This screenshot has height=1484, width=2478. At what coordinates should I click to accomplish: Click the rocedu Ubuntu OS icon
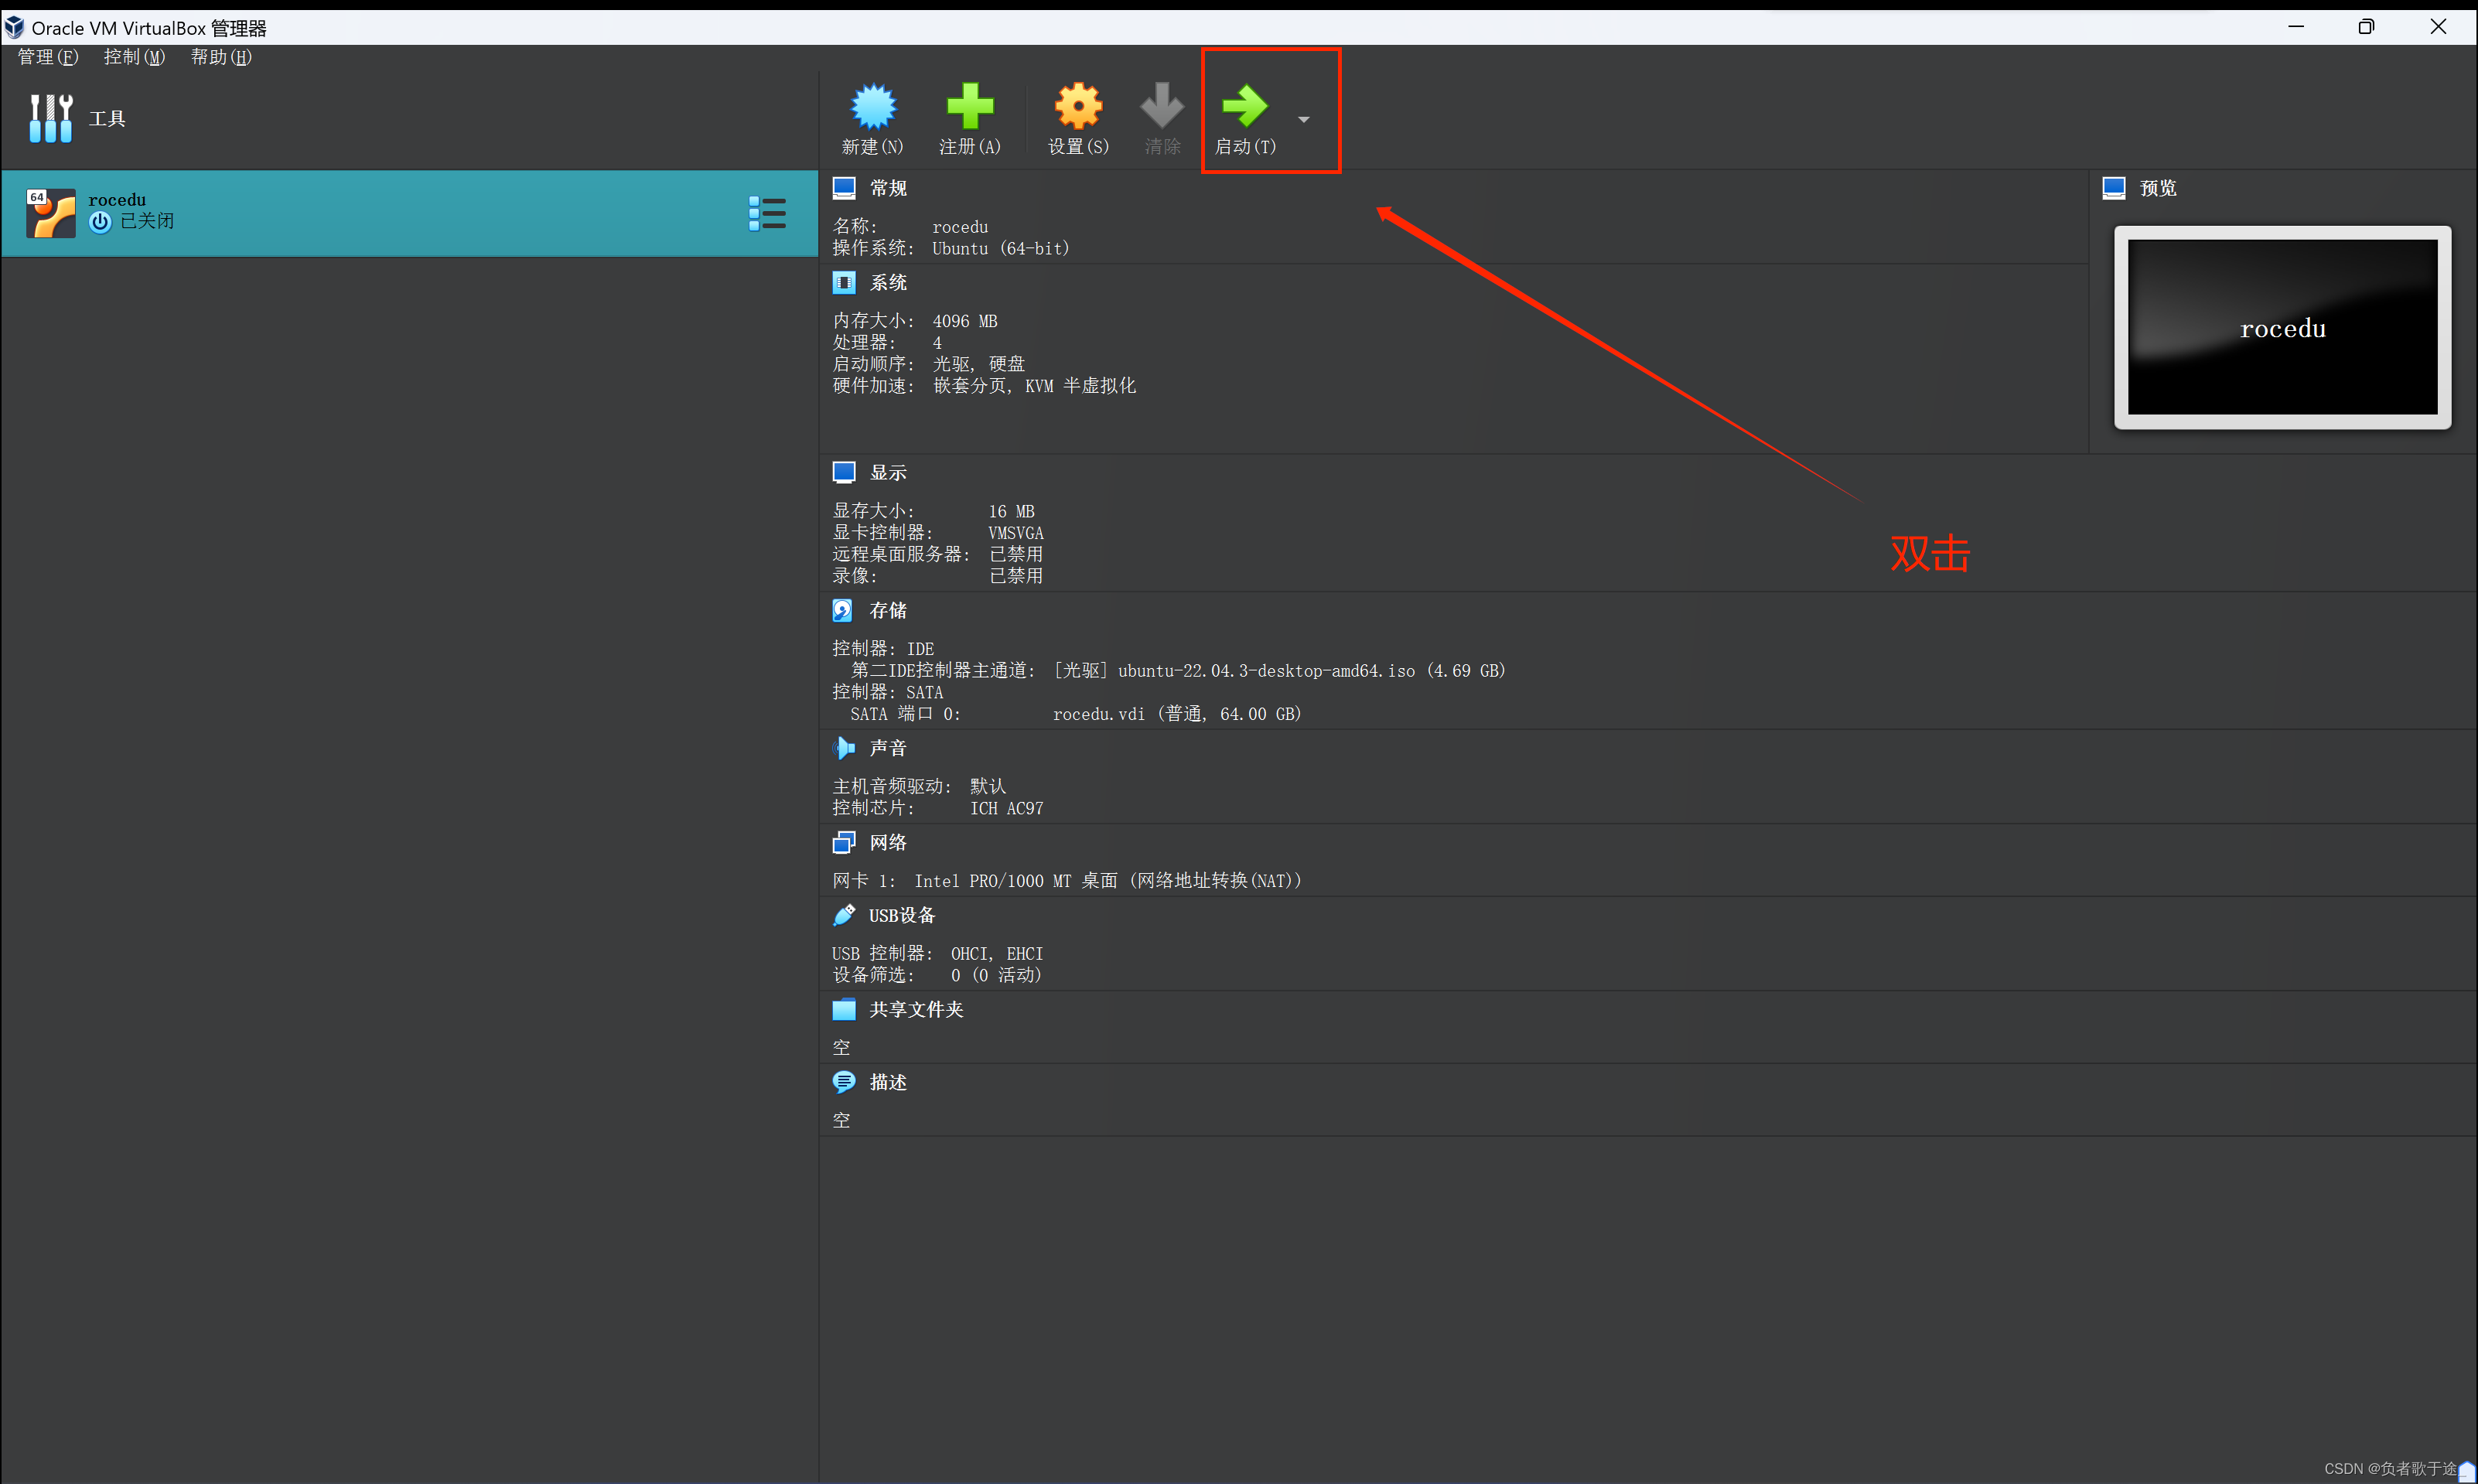click(x=51, y=213)
